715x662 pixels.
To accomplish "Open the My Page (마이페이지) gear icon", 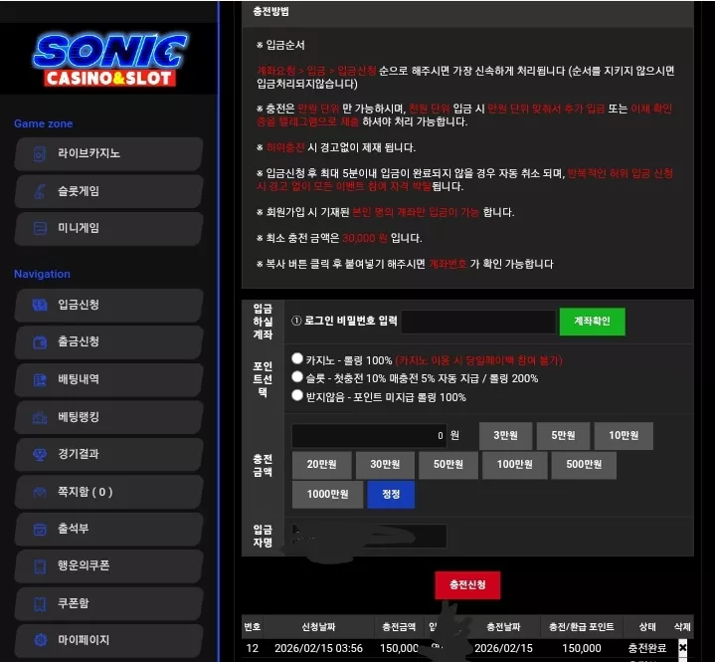I will [40, 640].
